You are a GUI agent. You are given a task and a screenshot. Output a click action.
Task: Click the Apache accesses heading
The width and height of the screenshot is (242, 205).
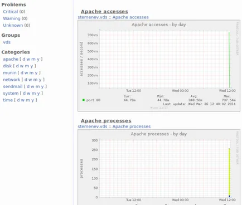click(104, 12)
